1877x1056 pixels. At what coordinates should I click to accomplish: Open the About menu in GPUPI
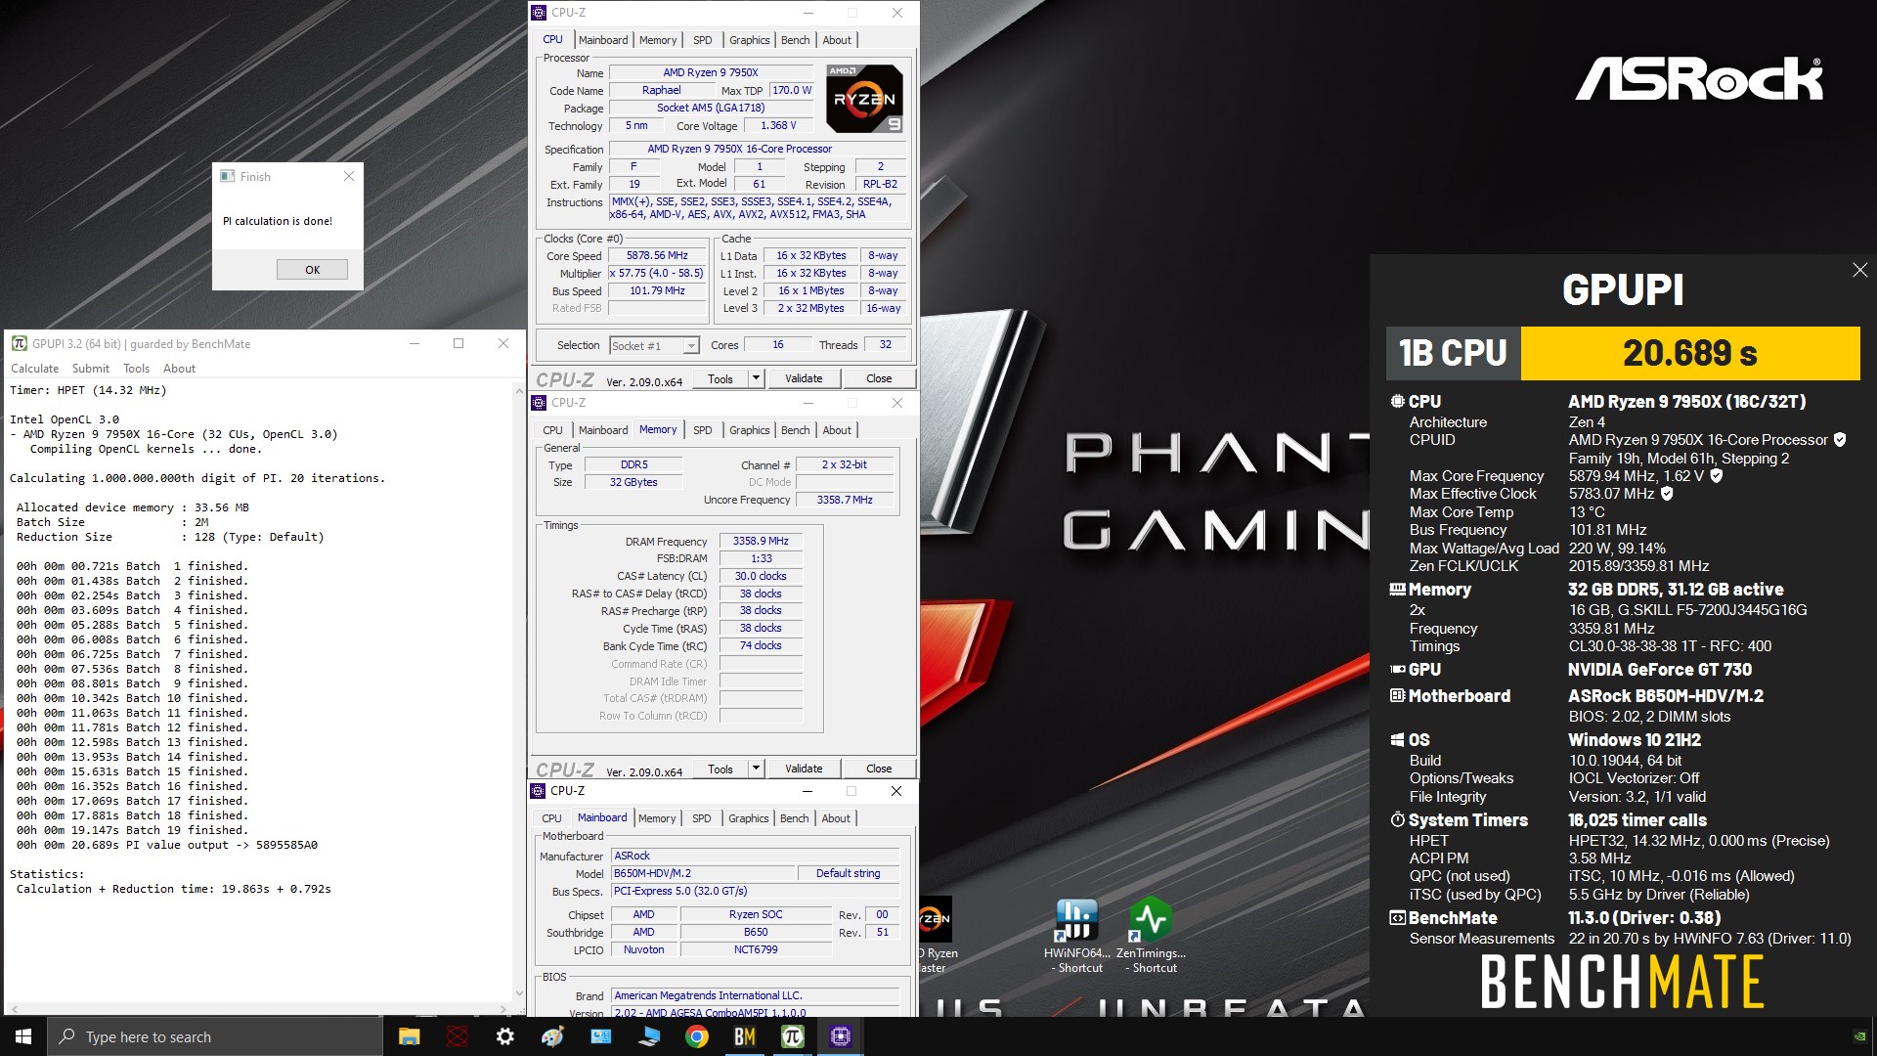(179, 369)
